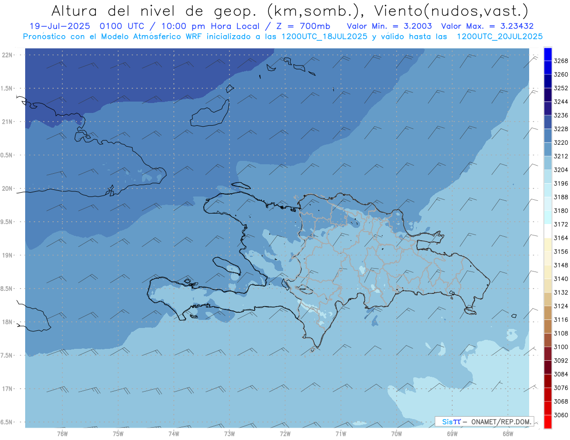Click the '3204' colorbar value

[561, 170]
